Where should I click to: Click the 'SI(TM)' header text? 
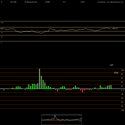click(47, 2)
